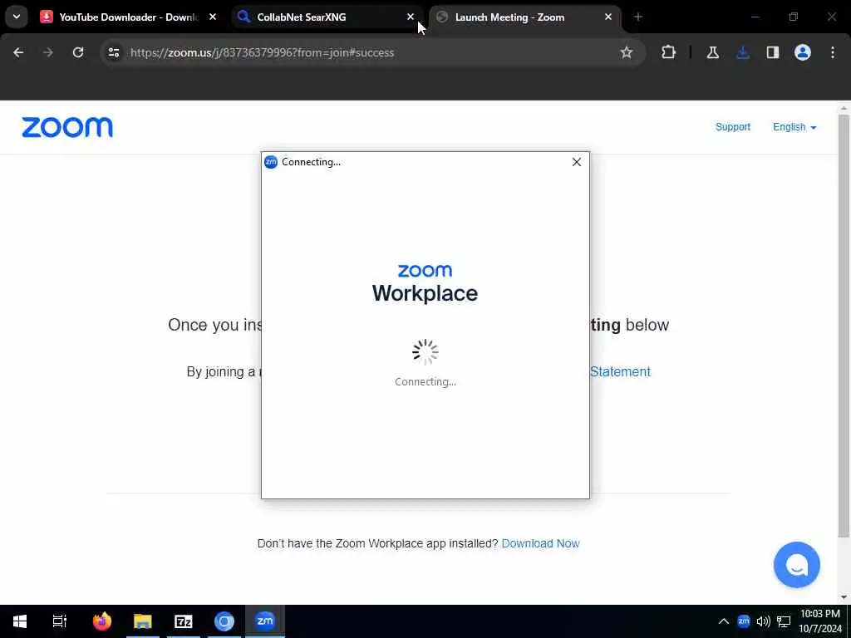The width and height of the screenshot is (851, 638).
Task: Open File Explorer from the taskbar
Action: 143,621
